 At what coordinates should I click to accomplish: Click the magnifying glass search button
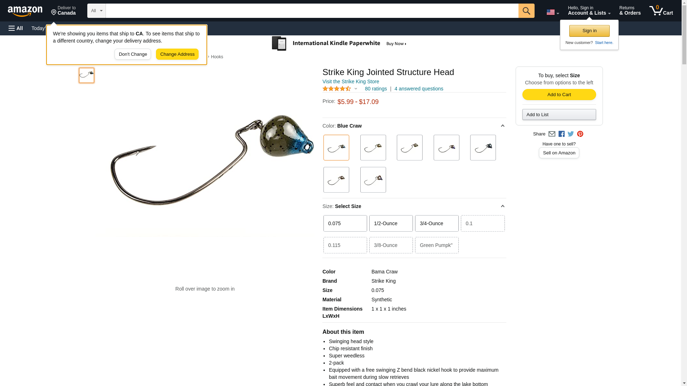(526, 11)
